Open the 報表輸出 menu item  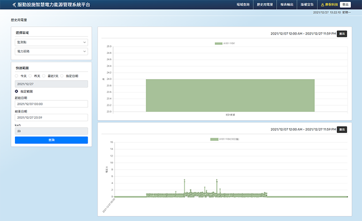pyautogui.click(x=287, y=4)
